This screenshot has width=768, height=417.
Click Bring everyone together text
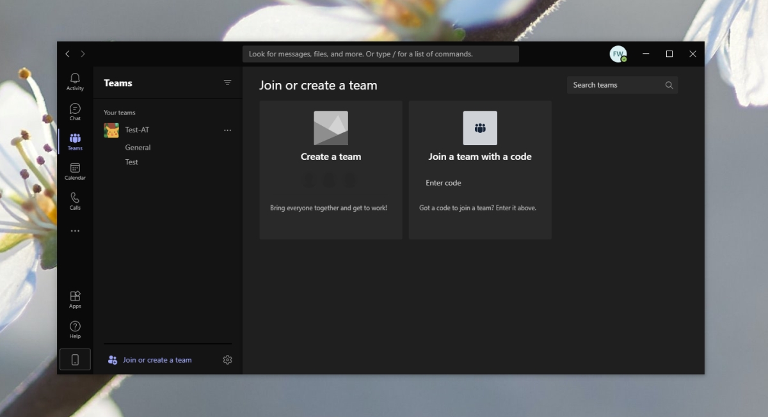(328, 208)
